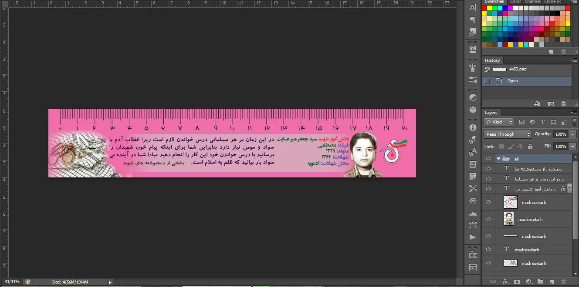Screen dimensions: 579x287
Task: Open the Fill slider dropdown arrow
Action: 572,147
